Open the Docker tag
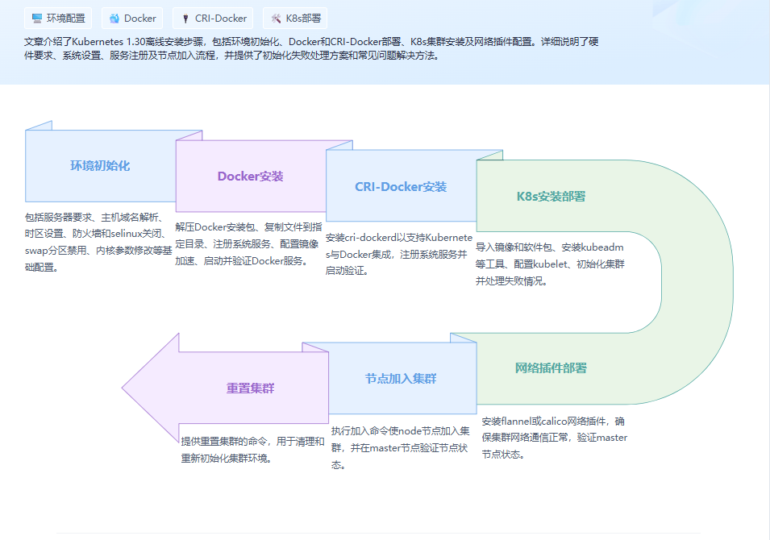The image size is (770, 540). (x=132, y=19)
